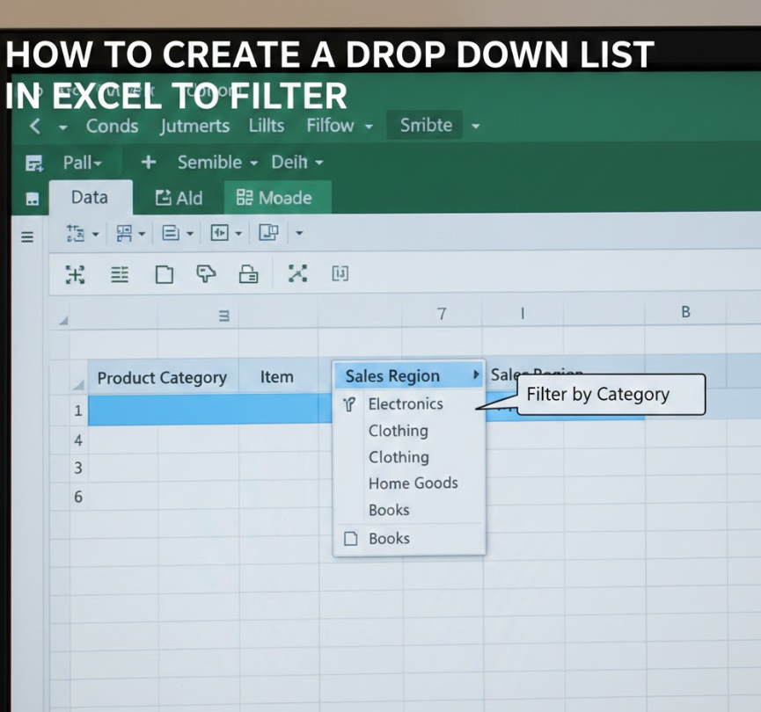The width and height of the screenshot is (761, 712).
Task: Click the back chevron arrow in top bar
Action: click(x=34, y=126)
